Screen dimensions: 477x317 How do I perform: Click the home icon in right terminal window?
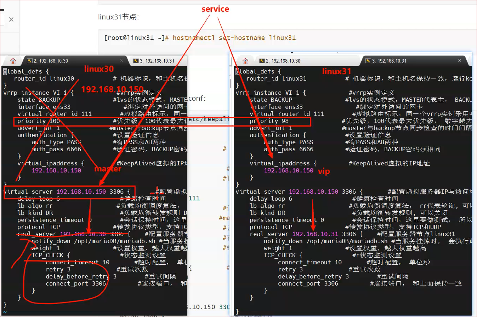245,61
